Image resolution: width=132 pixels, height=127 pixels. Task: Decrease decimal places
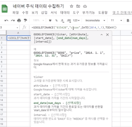coord(62,21)
